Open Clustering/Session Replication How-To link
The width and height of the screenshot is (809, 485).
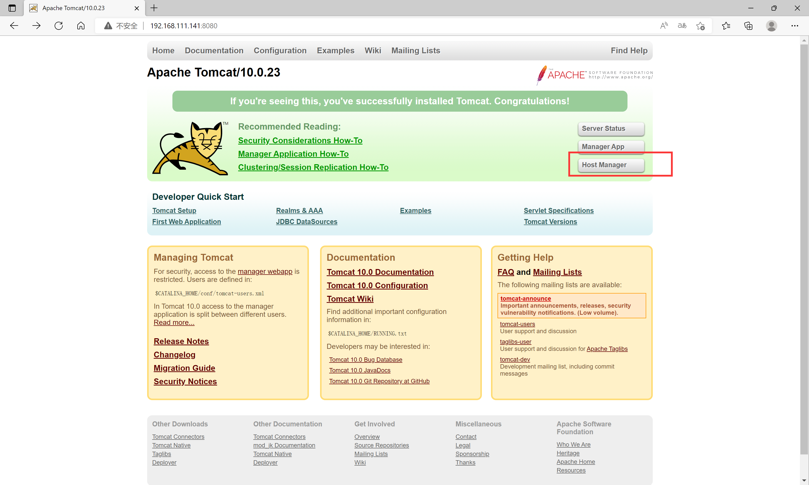tap(313, 167)
